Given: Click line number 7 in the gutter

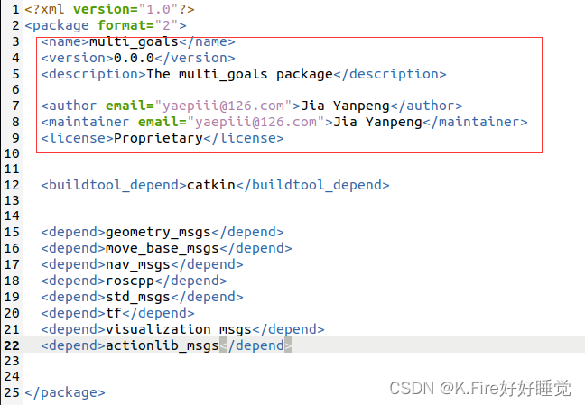Looking at the screenshot, I should 15,106.
